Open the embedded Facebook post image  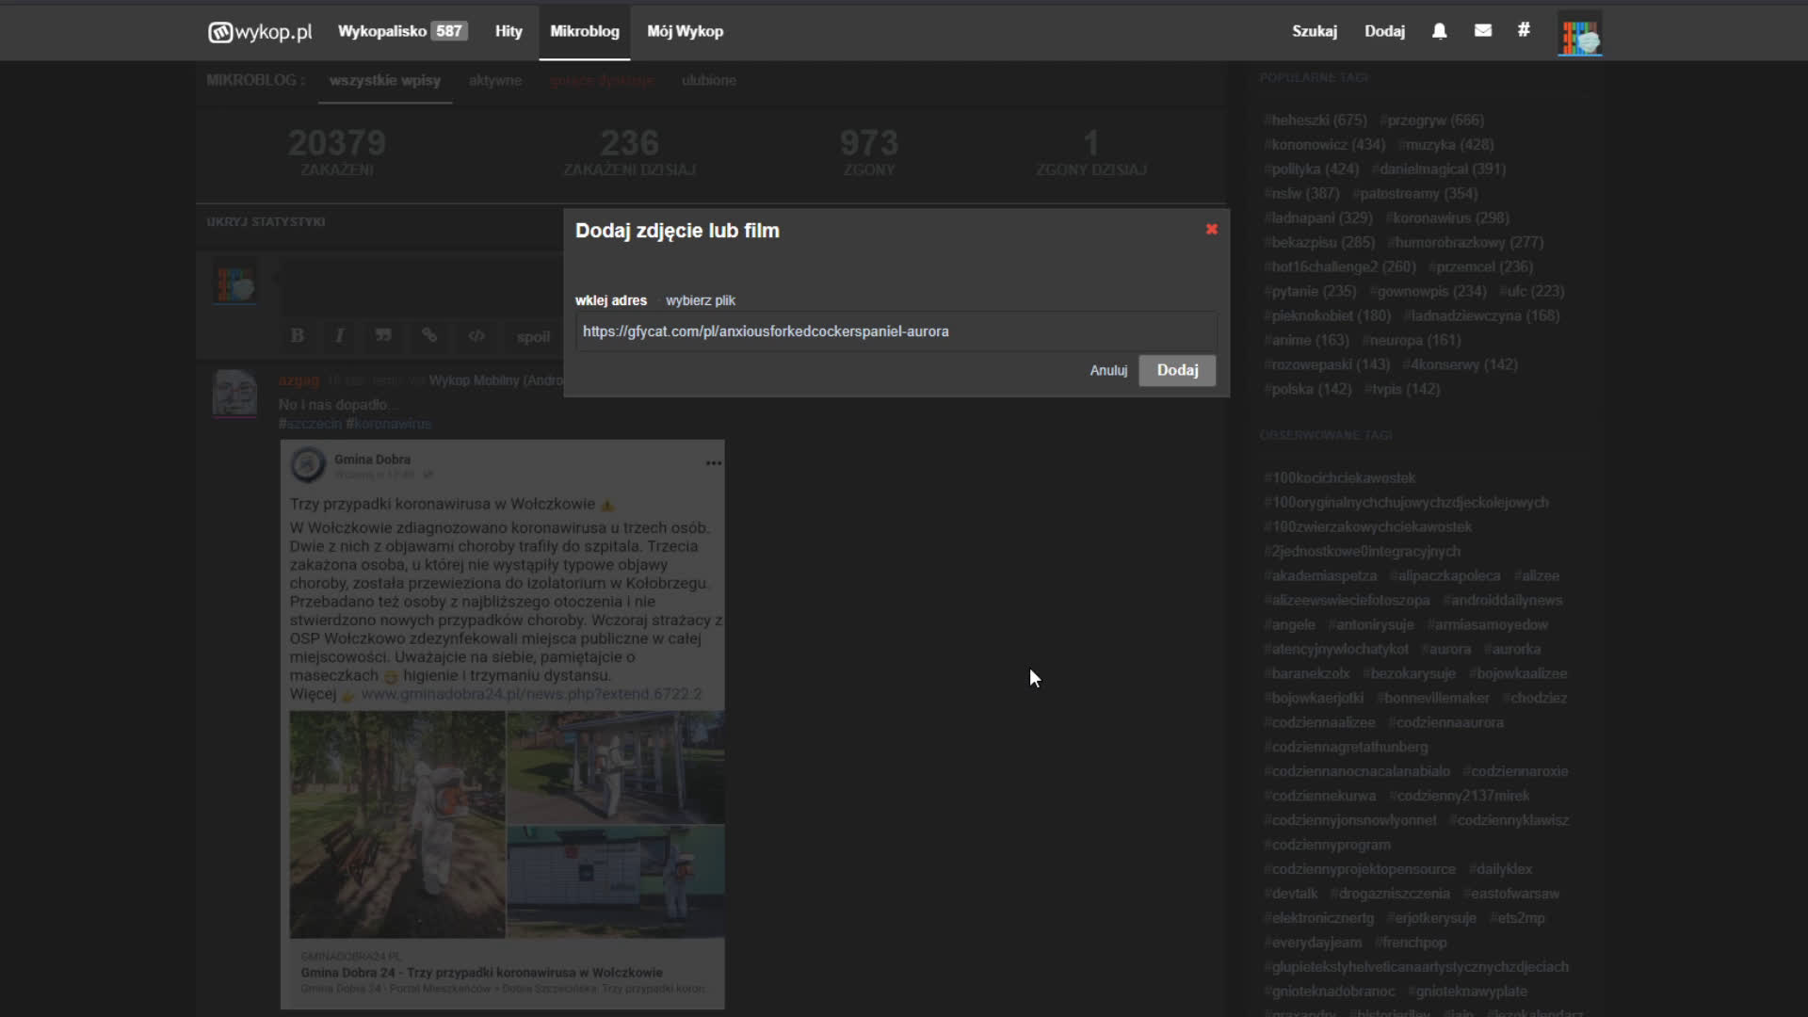click(x=503, y=724)
